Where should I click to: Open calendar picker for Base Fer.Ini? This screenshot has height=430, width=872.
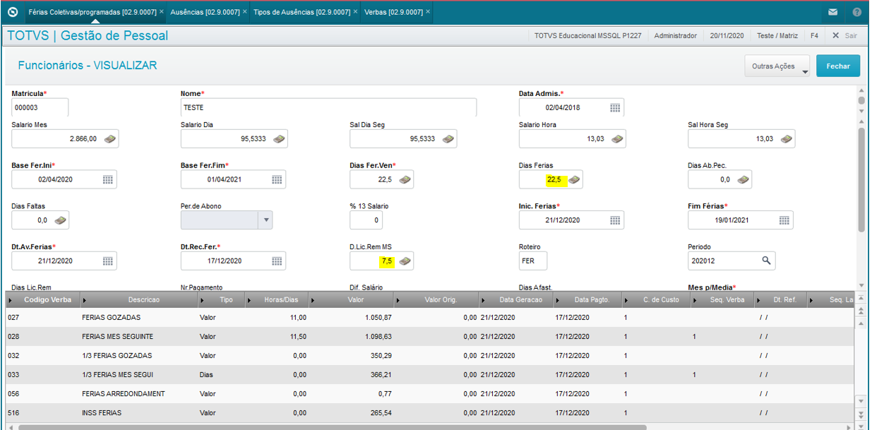108,179
